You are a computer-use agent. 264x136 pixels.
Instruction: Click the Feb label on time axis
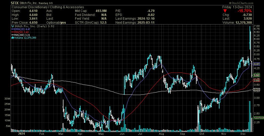[41, 134]
